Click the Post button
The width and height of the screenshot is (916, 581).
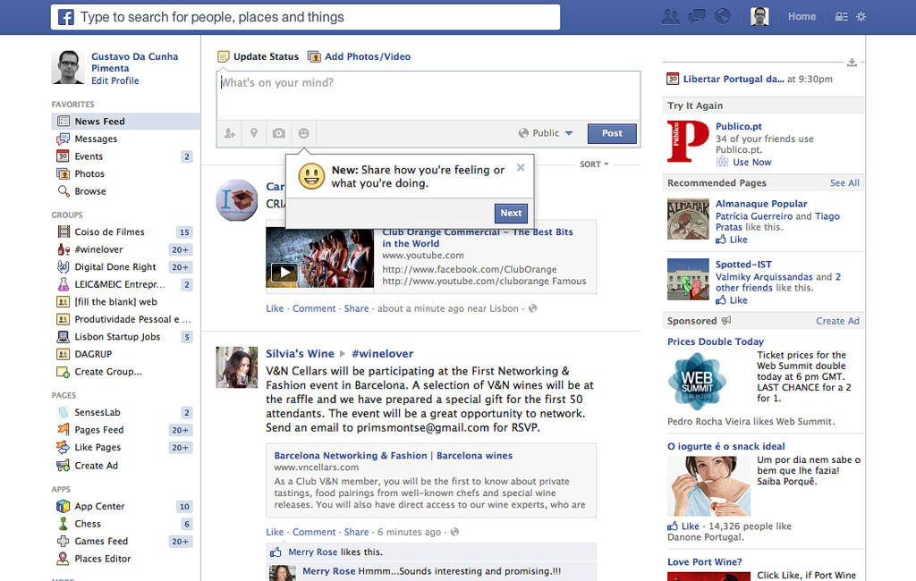point(612,133)
